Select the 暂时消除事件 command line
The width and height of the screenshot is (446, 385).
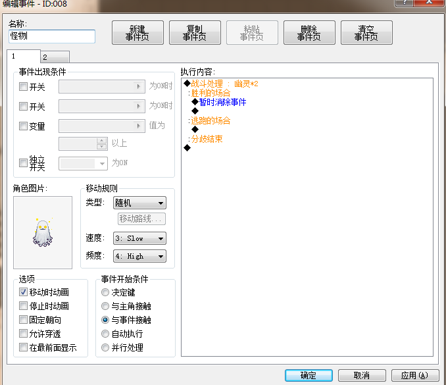[219, 102]
